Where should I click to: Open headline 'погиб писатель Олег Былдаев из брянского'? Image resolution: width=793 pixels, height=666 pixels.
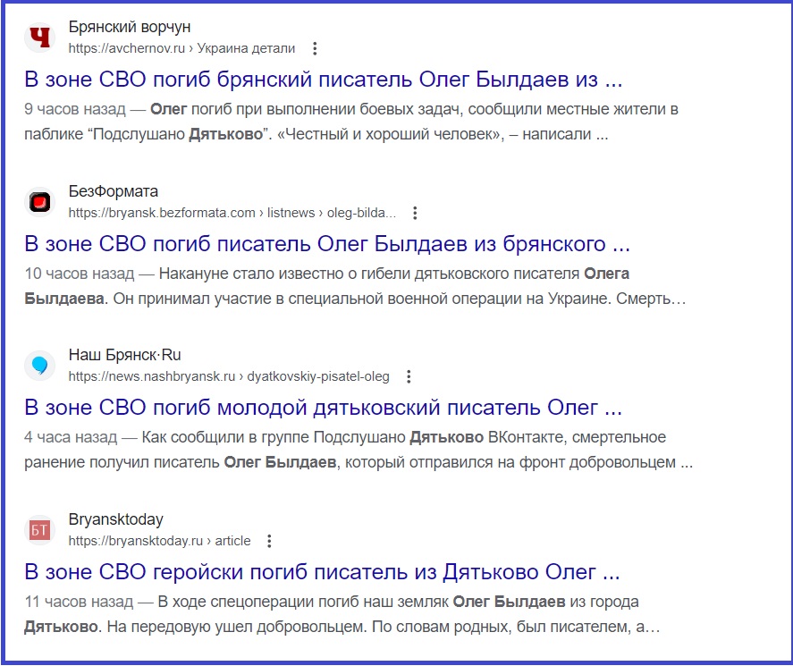327,244
